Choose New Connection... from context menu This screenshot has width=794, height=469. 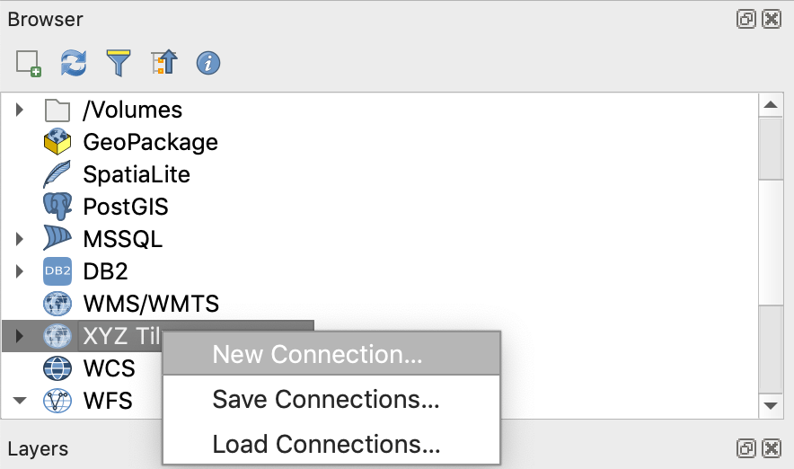tap(317, 354)
